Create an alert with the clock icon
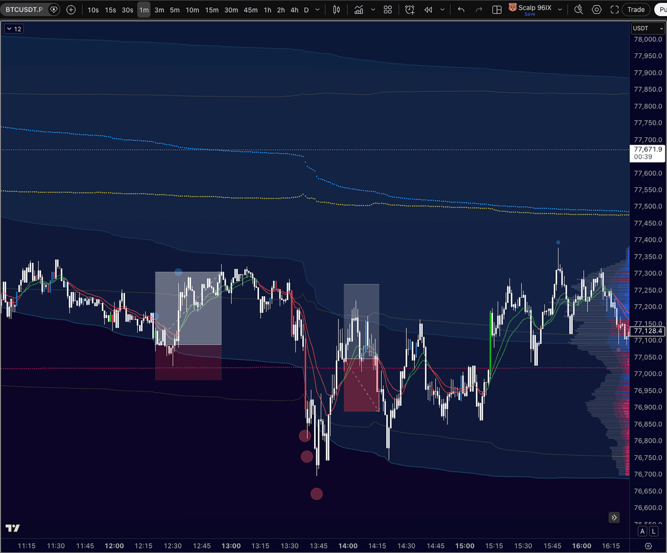The width and height of the screenshot is (667, 553). (410, 9)
